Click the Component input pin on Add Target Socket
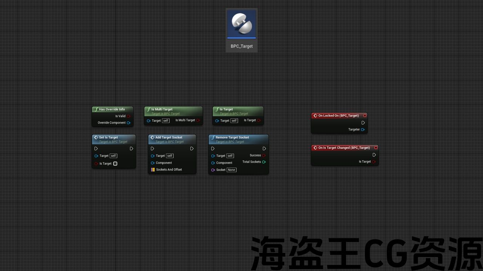483x271 pixels. [153, 163]
